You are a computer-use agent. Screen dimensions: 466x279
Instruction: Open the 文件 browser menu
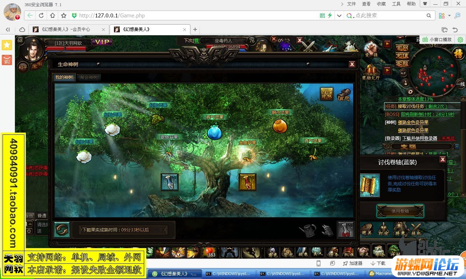(351, 4)
